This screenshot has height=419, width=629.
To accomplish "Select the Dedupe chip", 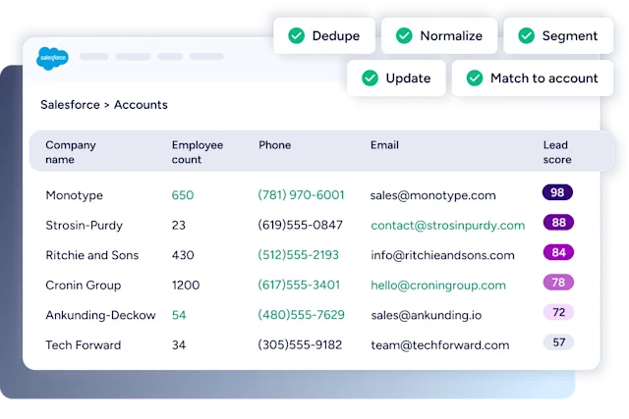I will (x=324, y=35).
